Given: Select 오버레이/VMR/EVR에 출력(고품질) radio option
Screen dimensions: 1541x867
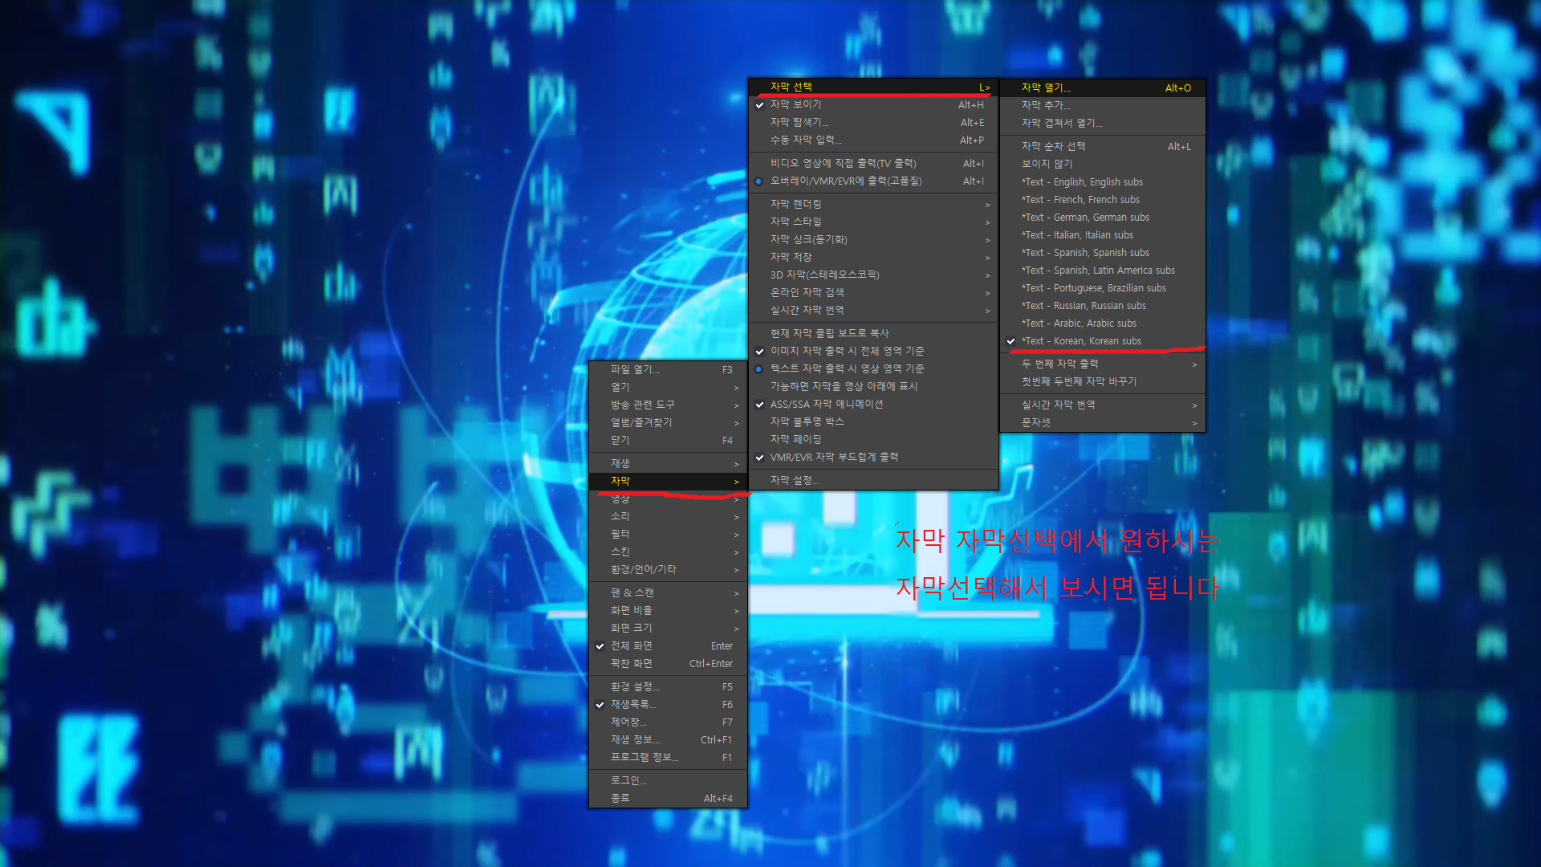Looking at the screenshot, I should coord(845,181).
